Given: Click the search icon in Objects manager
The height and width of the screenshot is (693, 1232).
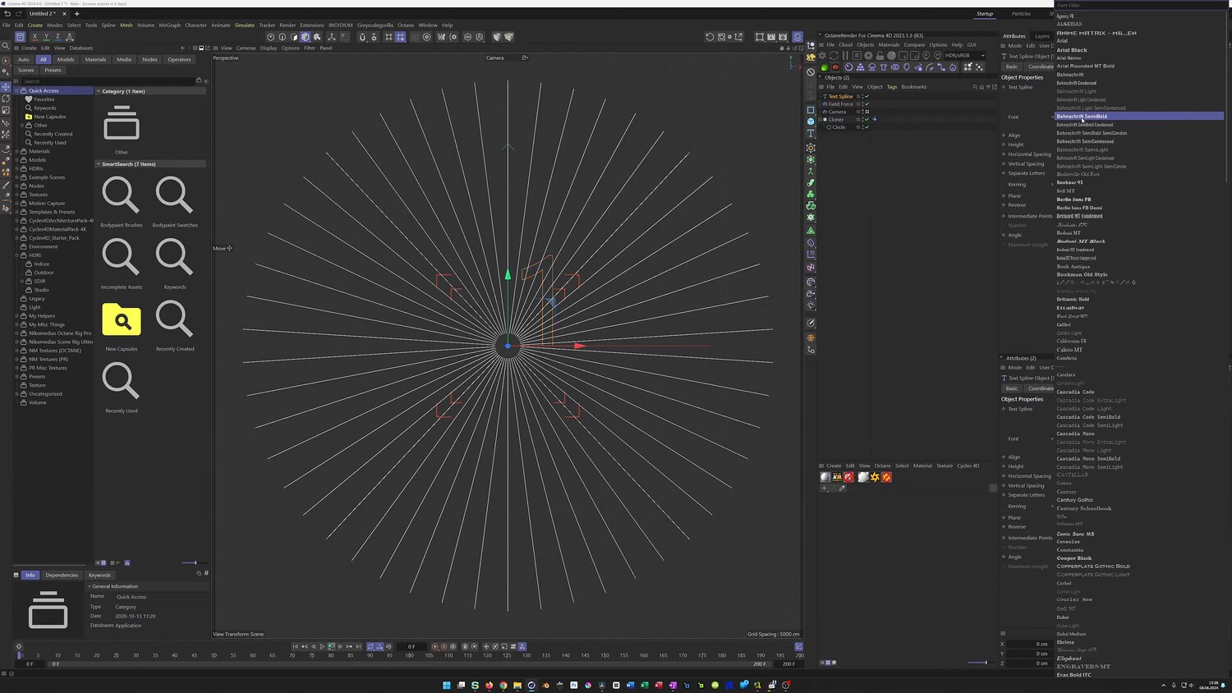Looking at the screenshot, I should [975, 87].
